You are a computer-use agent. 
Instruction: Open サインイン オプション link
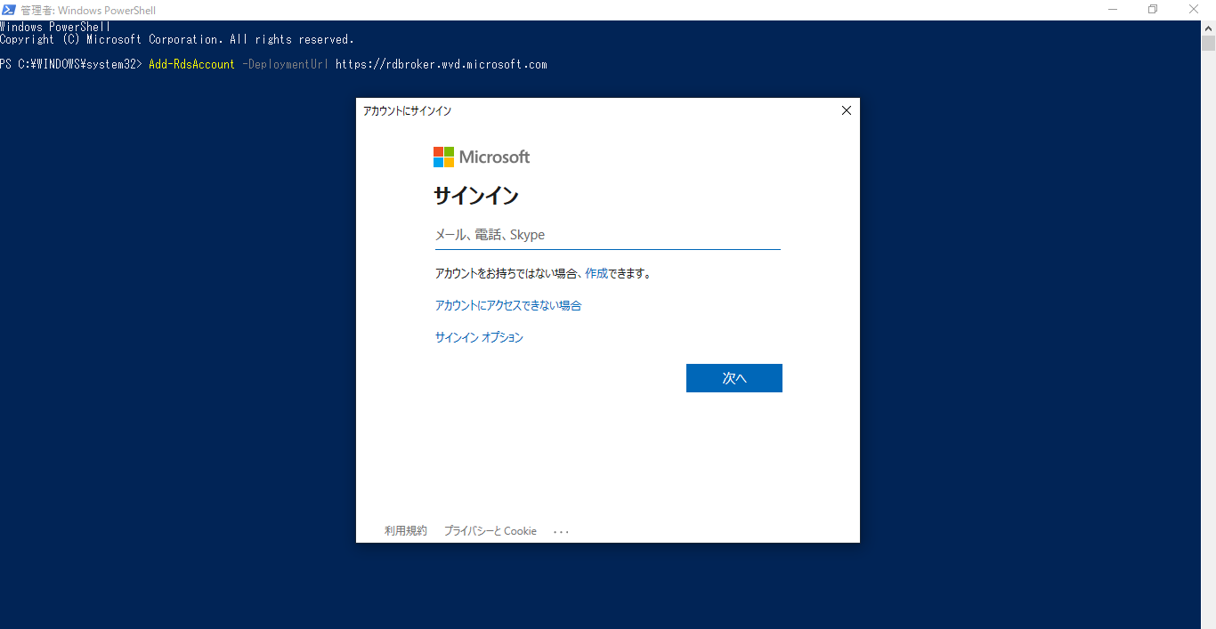(479, 337)
